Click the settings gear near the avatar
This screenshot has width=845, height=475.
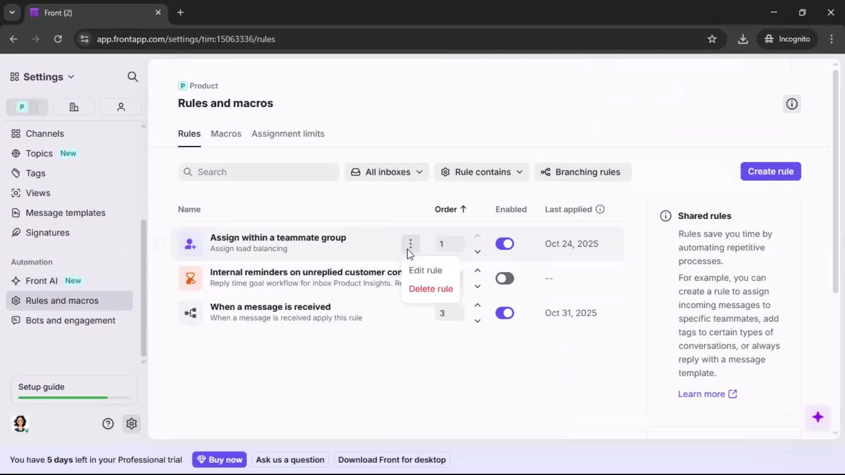132,424
